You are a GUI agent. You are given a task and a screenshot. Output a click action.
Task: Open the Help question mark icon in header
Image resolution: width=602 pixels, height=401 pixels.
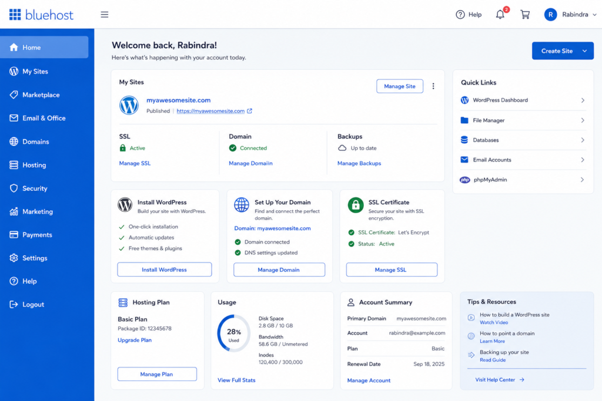point(460,15)
